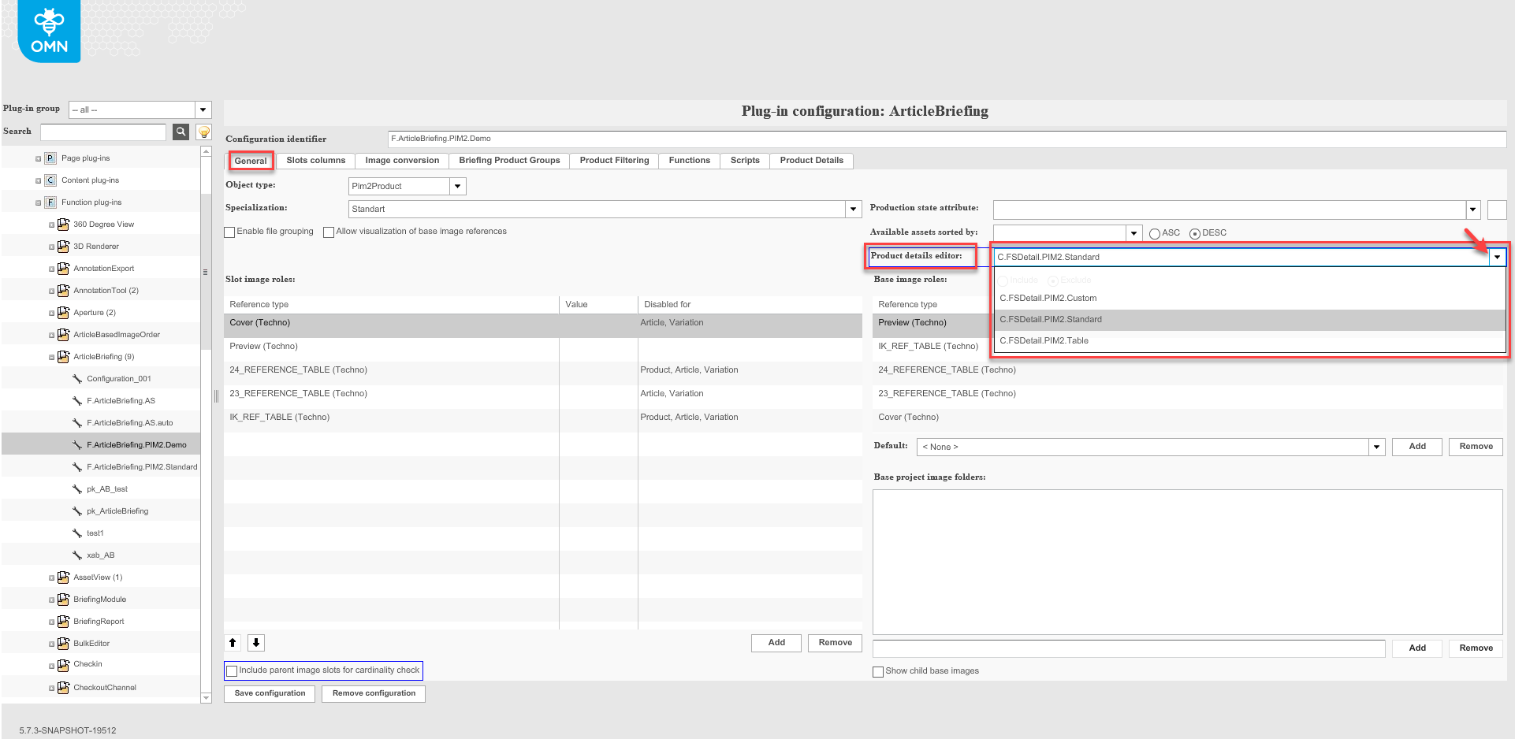Click the move-up arrow below slot image roles
This screenshot has width=1515, height=739.
pos(233,642)
